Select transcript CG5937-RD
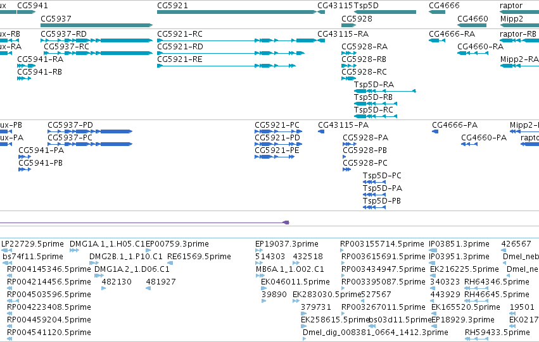The image size is (539, 342). click(97, 40)
